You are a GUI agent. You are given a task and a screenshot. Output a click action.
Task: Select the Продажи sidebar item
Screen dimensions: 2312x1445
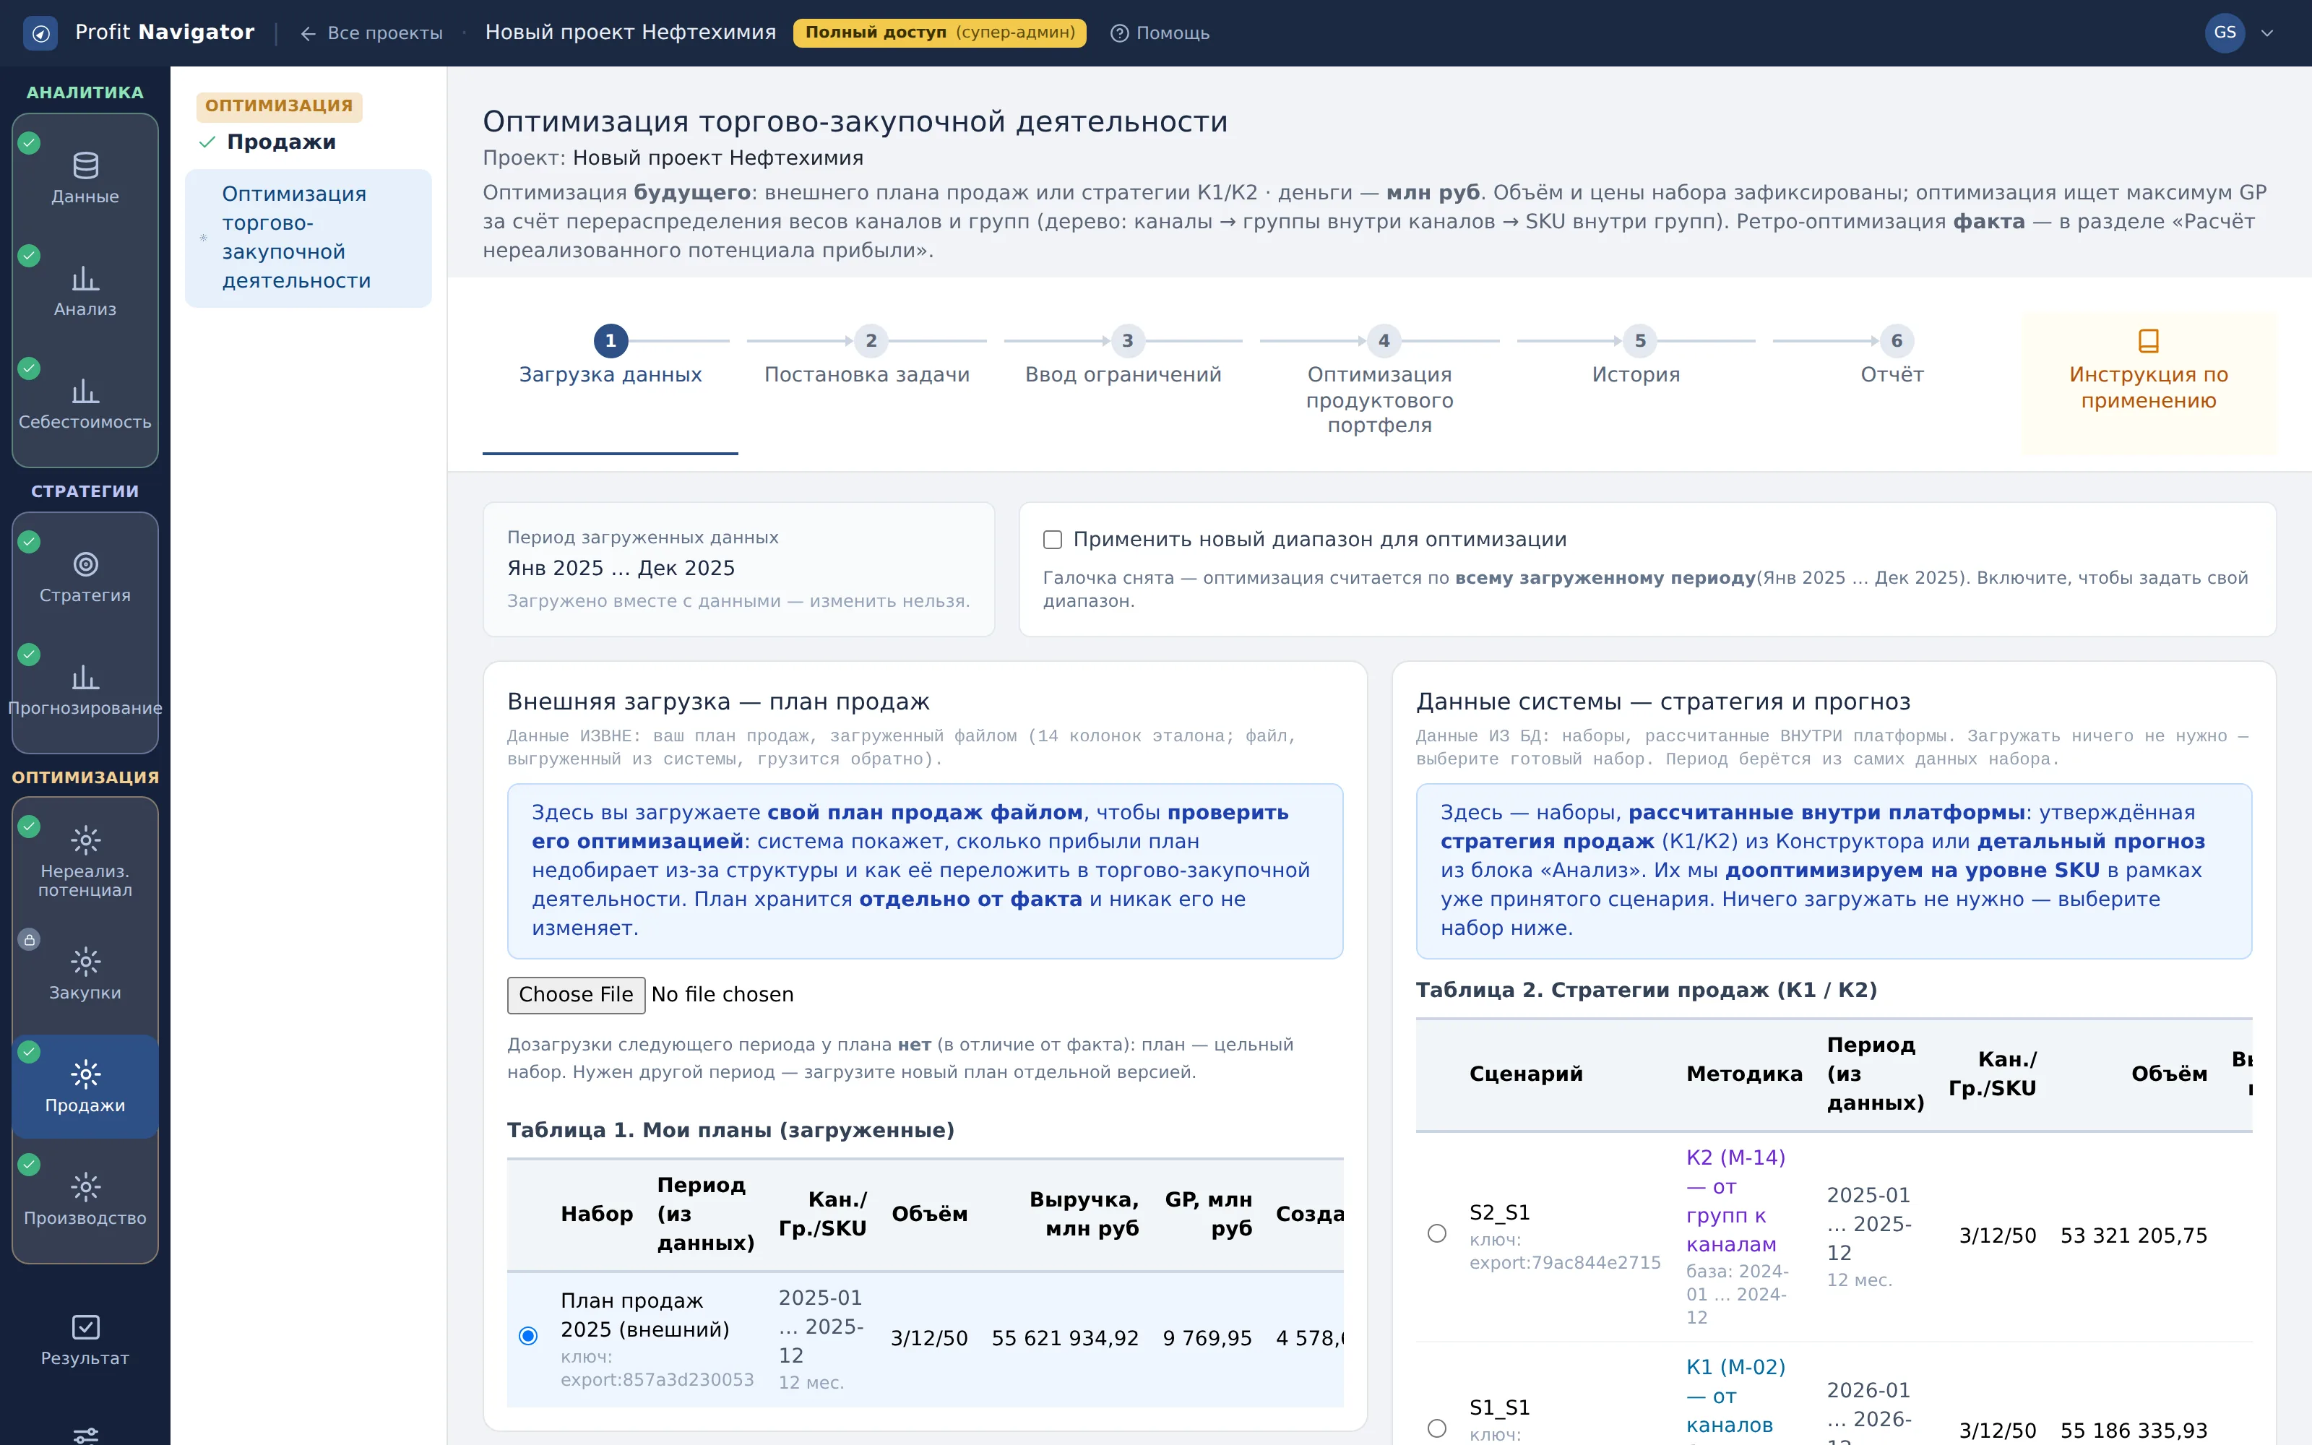(85, 1087)
